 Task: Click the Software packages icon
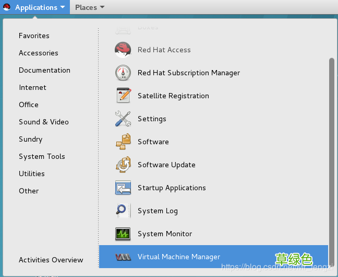pos(123,142)
